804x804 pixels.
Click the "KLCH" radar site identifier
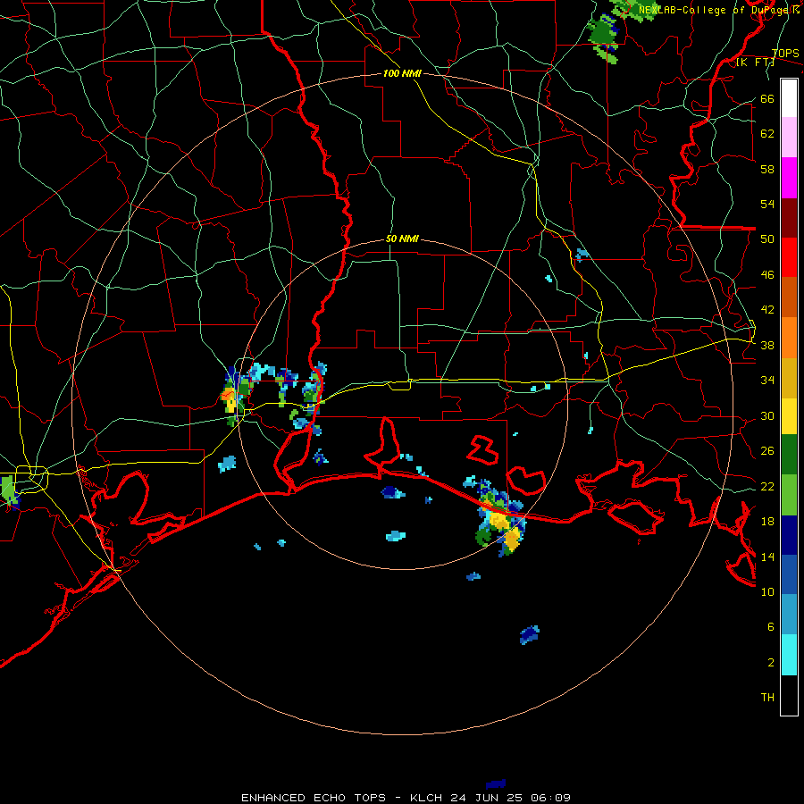pyautogui.click(x=426, y=798)
